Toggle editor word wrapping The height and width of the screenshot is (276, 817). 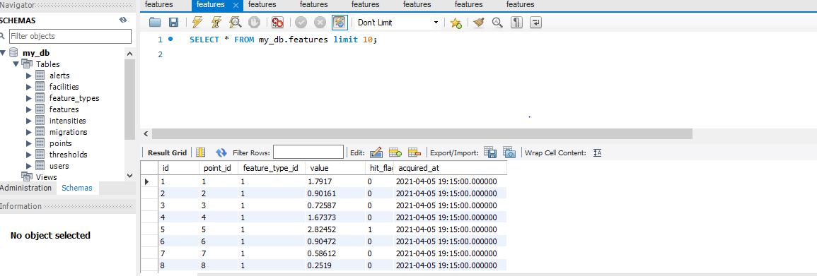tap(535, 23)
